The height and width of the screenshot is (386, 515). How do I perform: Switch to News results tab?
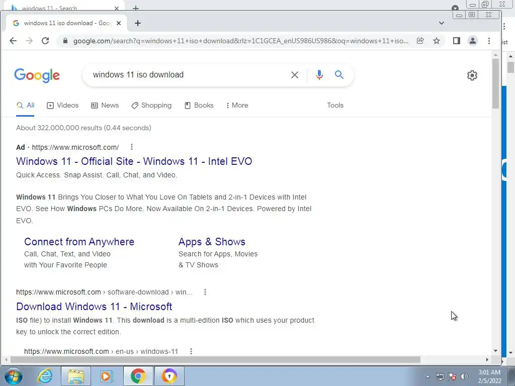point(105,106)
